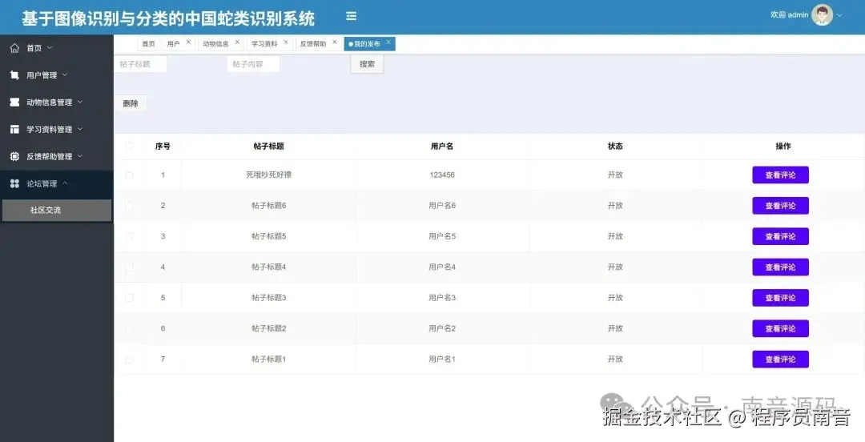This screenshot has width=865, height=442.
Task: Click the admin avatar picture
Action: point(822,15)
